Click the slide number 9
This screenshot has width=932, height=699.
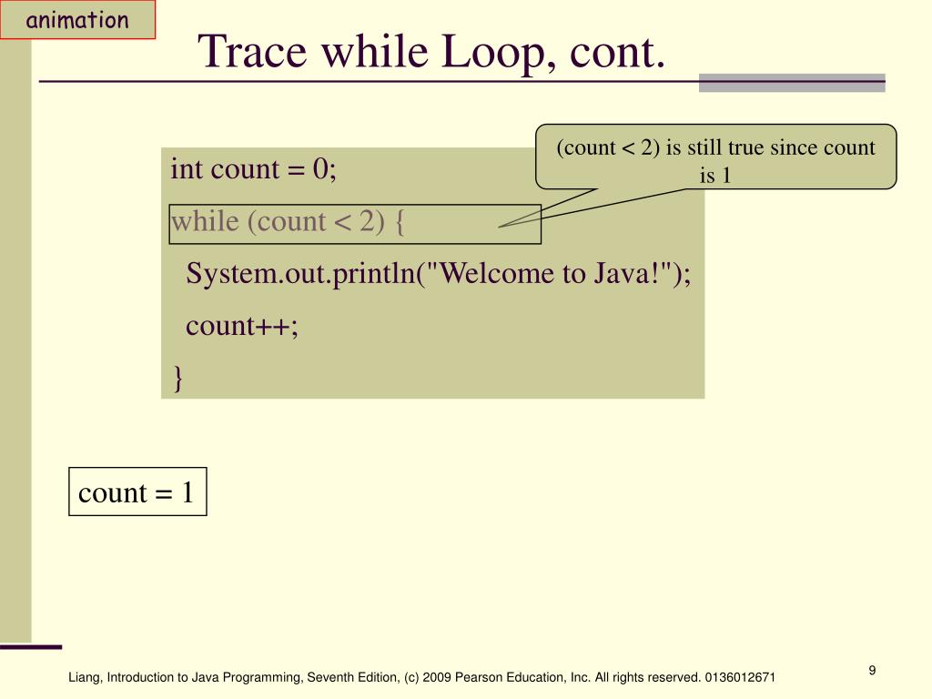872,671
